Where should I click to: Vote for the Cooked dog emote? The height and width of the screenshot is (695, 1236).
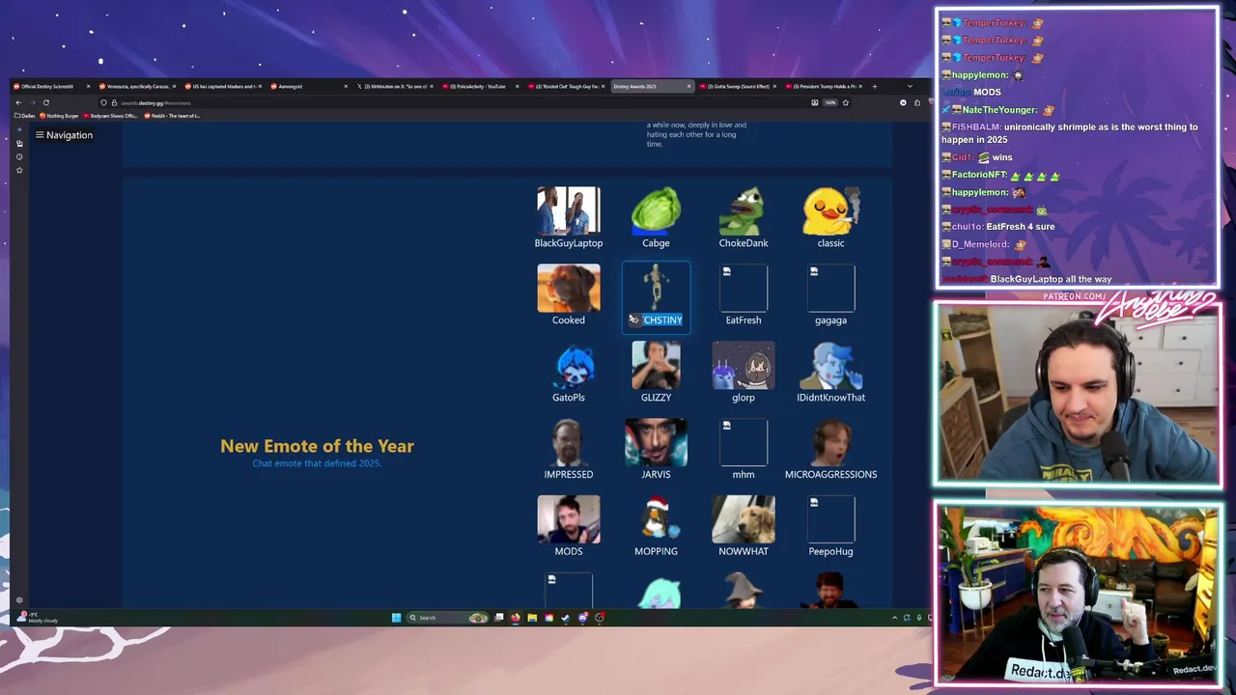click(569, 295)
